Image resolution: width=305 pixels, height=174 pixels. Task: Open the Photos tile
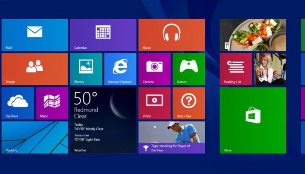(86, 69)
